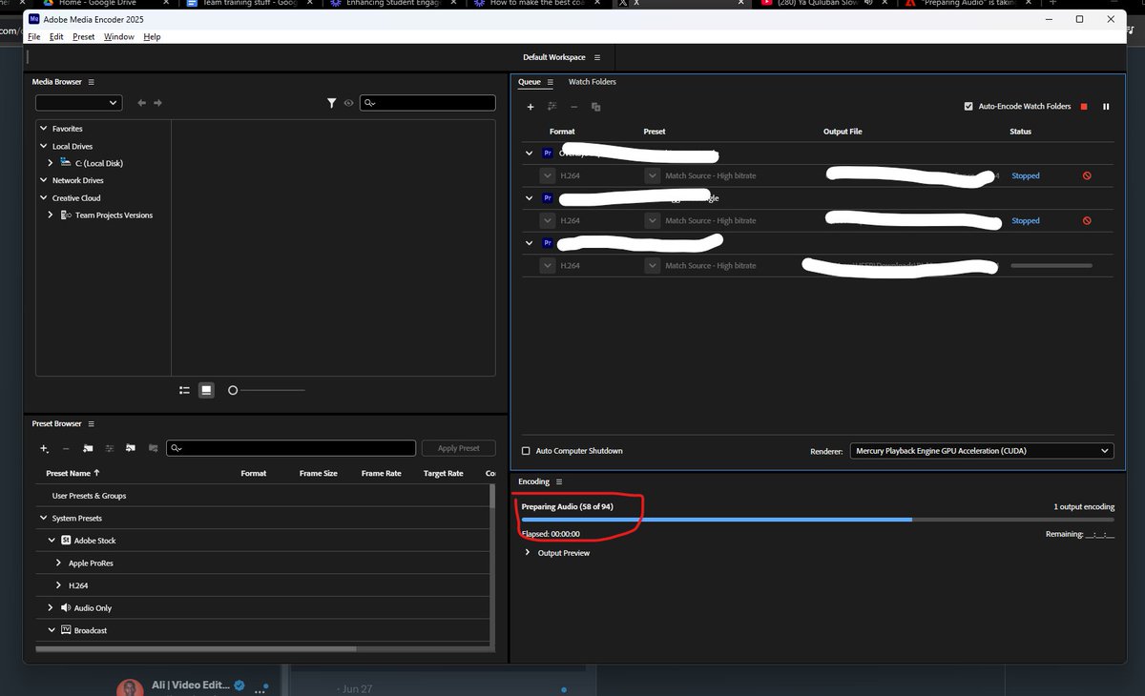
Task: Open the Queue panel menu icon
Action: point(549,82)
